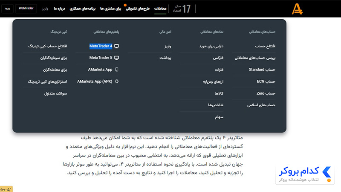Open the MetaTrader 4 link

click(x=101, y=46)
